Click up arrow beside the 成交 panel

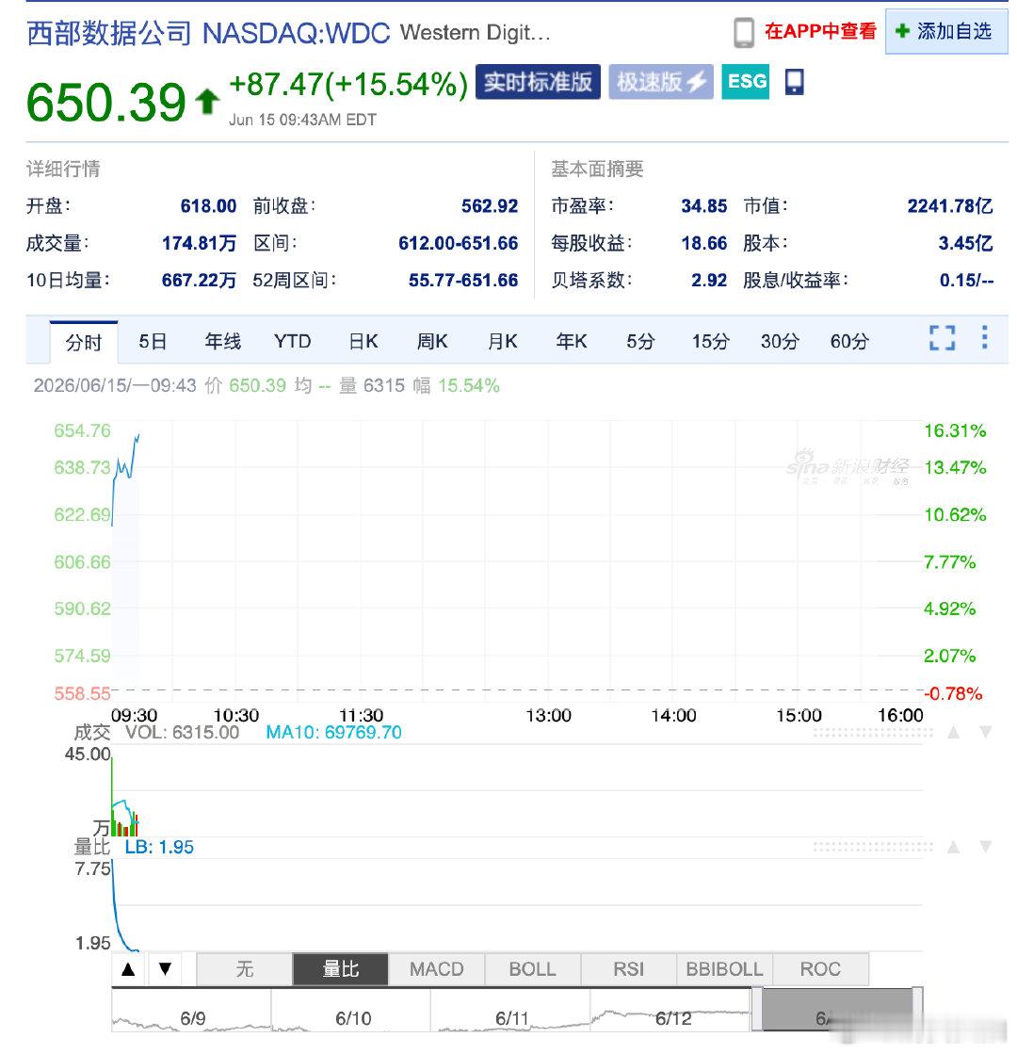pos(953,732)
